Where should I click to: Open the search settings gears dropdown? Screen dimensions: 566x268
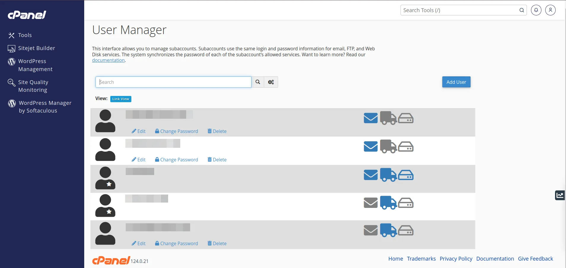pos(271,82)
